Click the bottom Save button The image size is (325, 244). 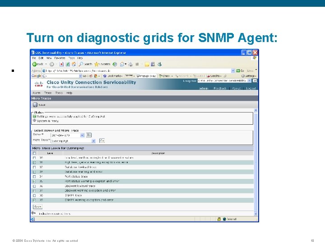click(x=37, y=206)
